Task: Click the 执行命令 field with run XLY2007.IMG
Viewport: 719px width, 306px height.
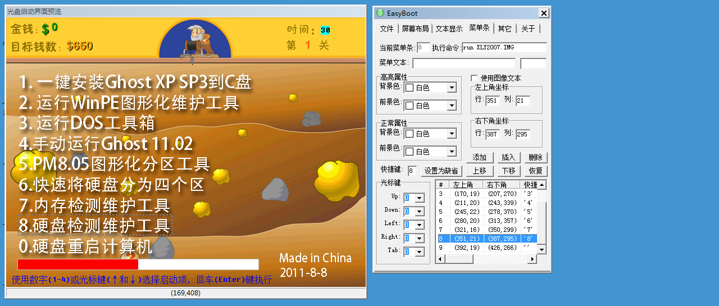Action: (x=504, y=48)
